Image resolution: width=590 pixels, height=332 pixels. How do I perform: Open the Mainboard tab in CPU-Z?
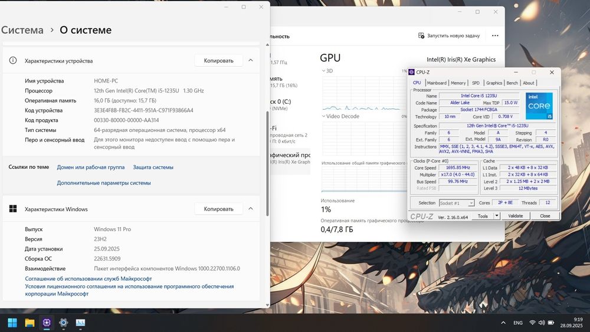437,83
